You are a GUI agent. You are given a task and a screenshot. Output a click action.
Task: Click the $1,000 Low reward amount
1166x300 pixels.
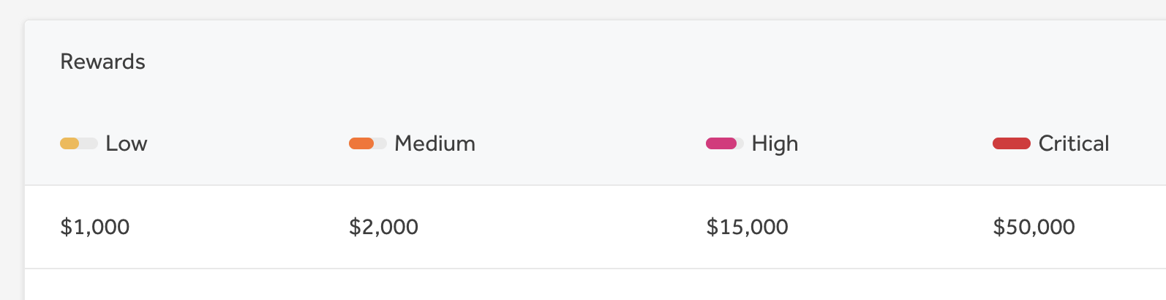95,227
